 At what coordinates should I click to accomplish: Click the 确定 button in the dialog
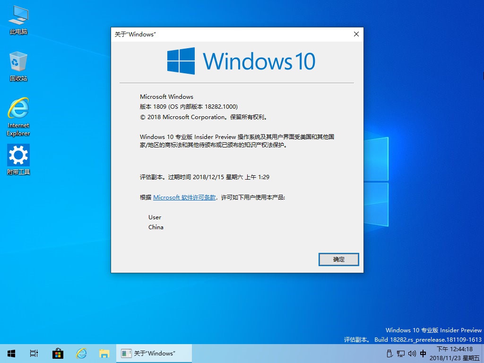(338, 259)
